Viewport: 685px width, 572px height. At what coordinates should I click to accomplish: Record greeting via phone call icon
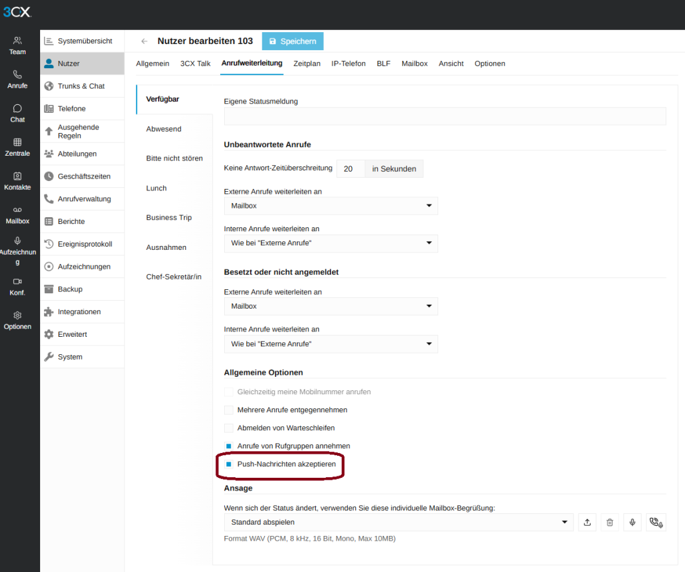point(656,523)
